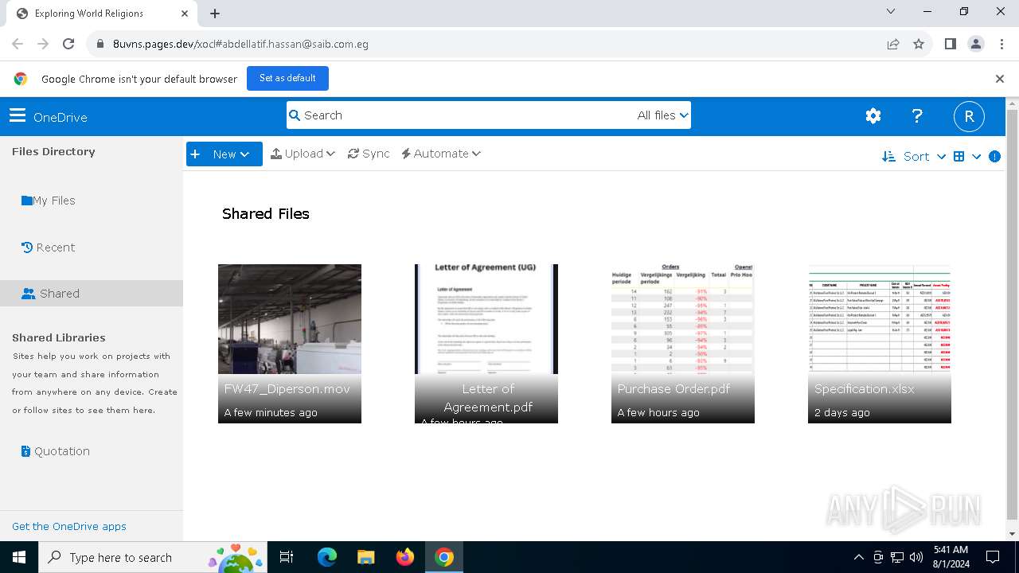Click the volume speaker tray icon
The width and height of the screenshot is (1019, 573).
pyautogui.click(x=916, y=557)
